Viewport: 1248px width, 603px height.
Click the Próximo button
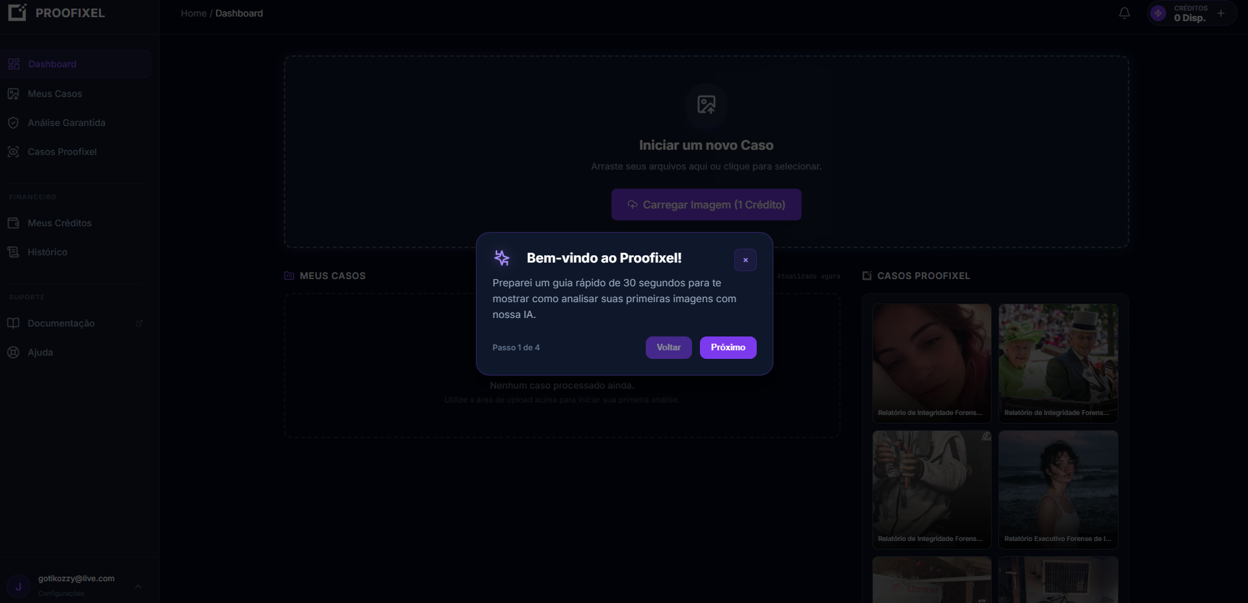coord(728,348)
